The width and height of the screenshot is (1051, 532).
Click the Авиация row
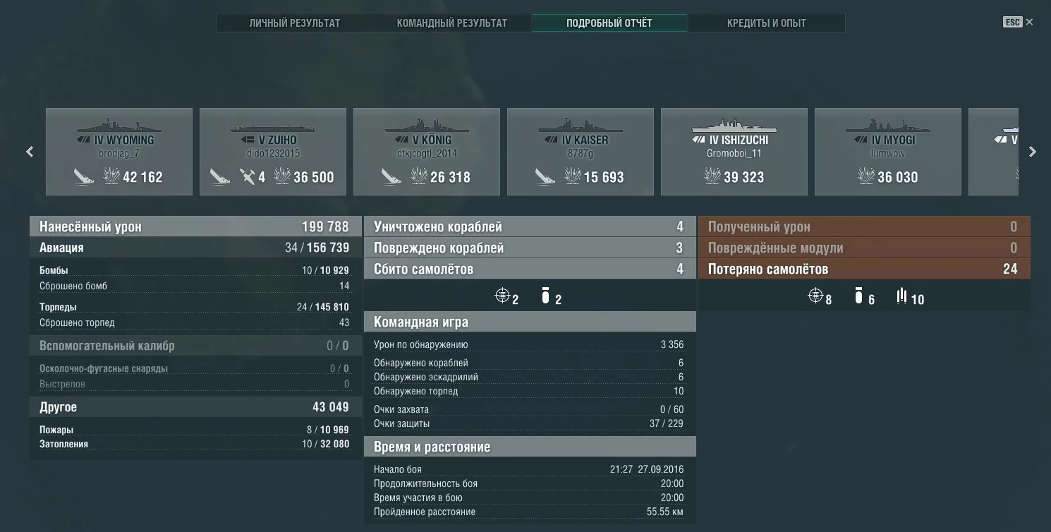[195, 248]
